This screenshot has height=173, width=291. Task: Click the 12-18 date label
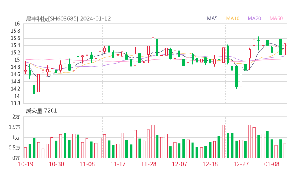[210, 164]
